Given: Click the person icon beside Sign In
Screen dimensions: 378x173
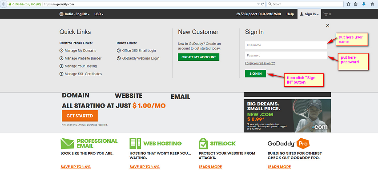Looking at the screenshot, I should point(302,14).
